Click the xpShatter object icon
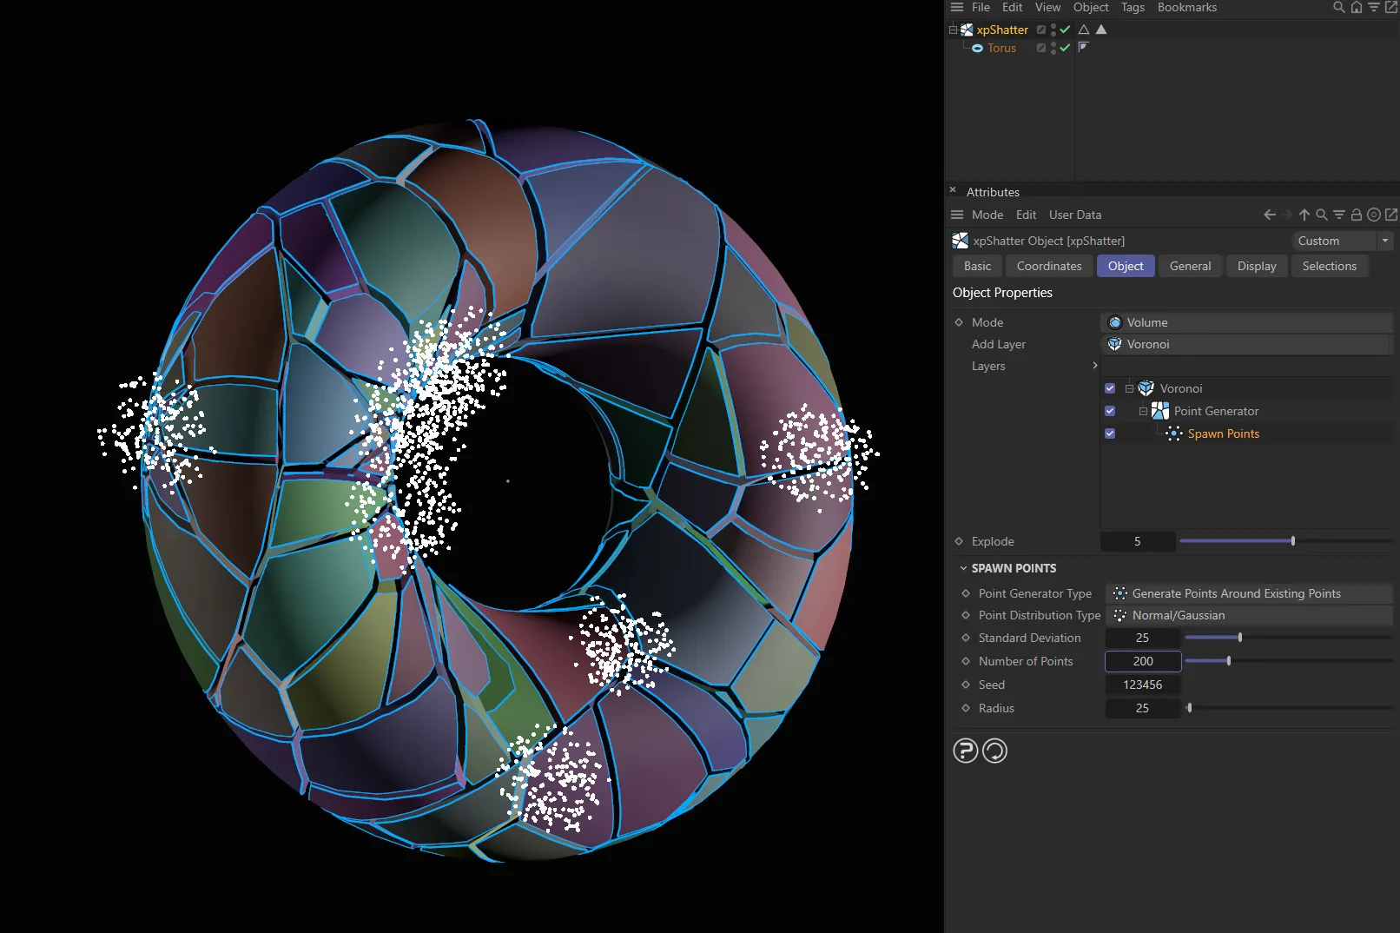This screenshot has width=1400, height=933. click(967, 29)
